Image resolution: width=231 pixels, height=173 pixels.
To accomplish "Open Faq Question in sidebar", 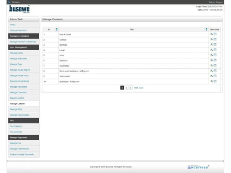I will pos(16,132).
